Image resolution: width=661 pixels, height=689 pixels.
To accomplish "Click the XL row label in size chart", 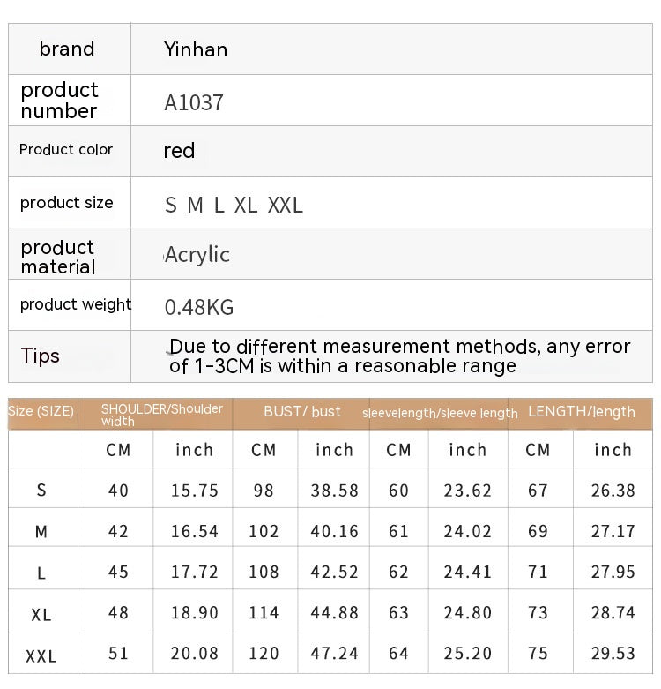I will point(41,615).
